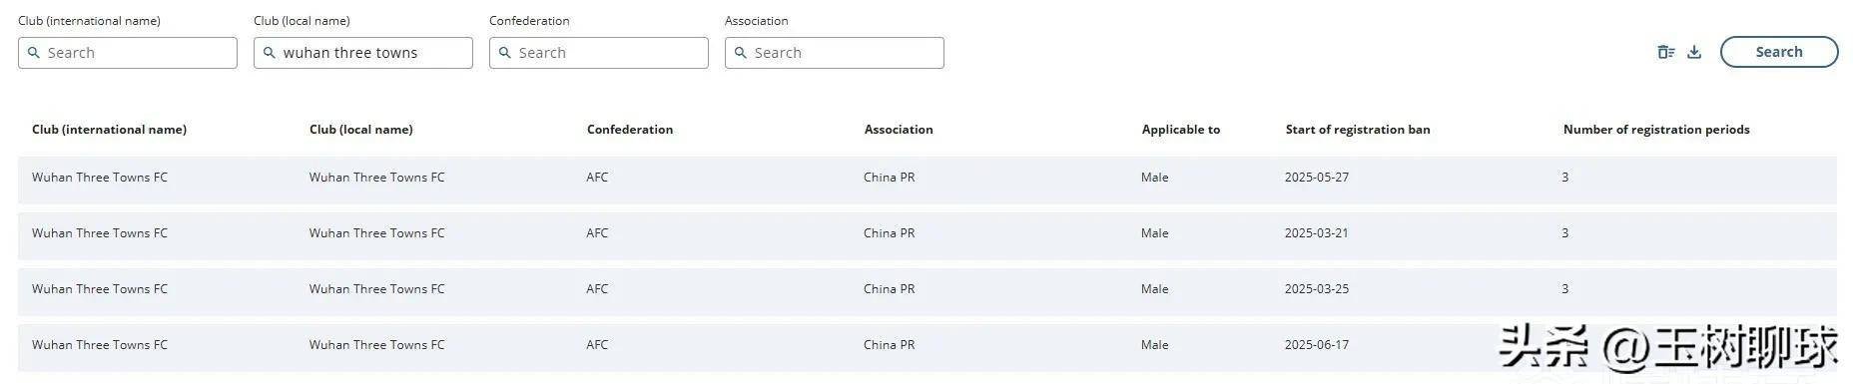The height and width of the screenshot is (384, 1853).
Task: Select the row with ban start 2025-03-25
Action: [x=926, y=291]
